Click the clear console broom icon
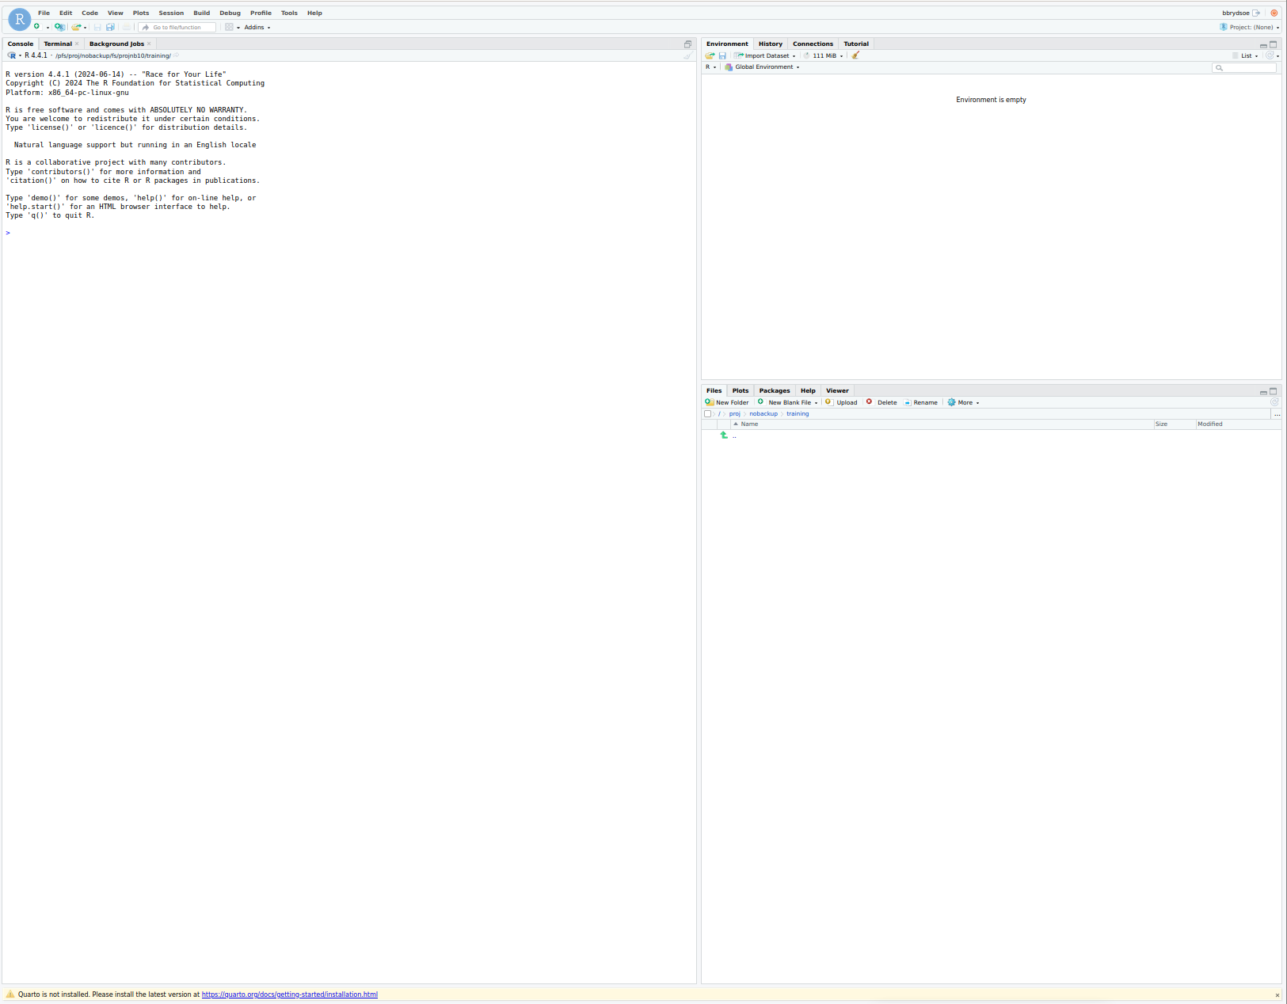The width and height of the screenshot is (1287, 1004). (x=687, y=55)
